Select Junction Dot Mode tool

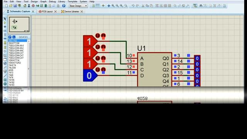click(x=5, y=27)
